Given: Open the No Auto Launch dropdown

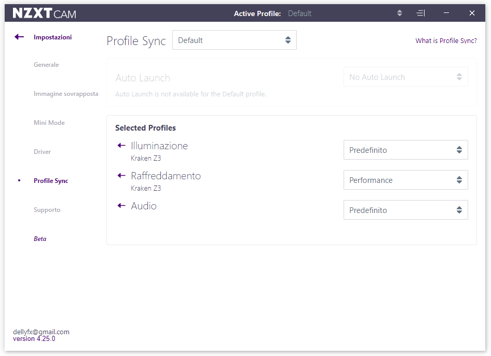Looking at the screenshot, I should point(405,77).
